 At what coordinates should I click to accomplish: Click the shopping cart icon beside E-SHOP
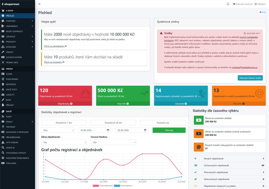3,11
